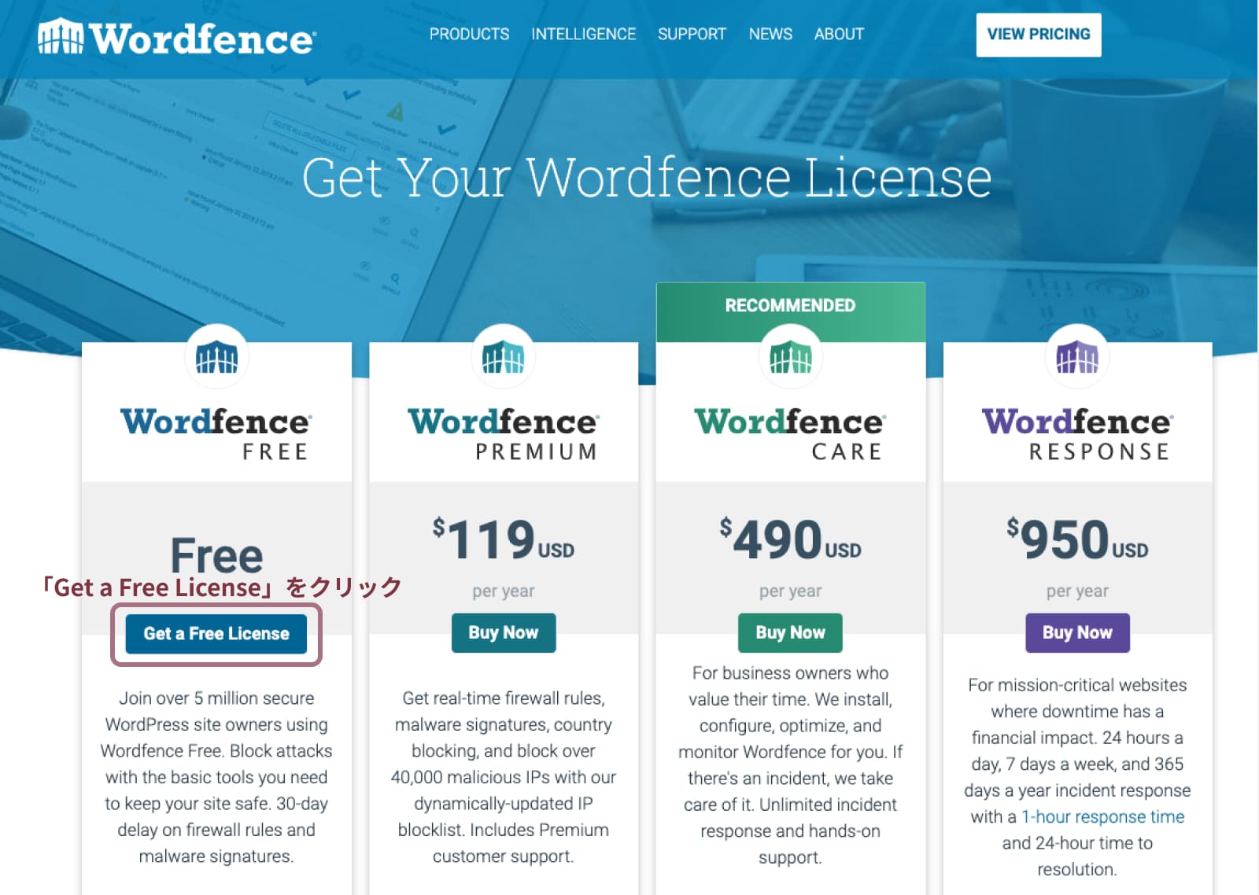Open the PRODUCTS menu
This screenshot has width=1259, height=895.
click(x=469, y=34)
